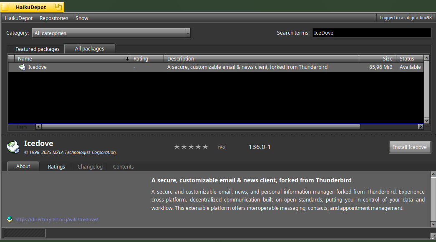
Task: Click the horizontal scrollbar left arrow
Action: [x=39, y=127]
